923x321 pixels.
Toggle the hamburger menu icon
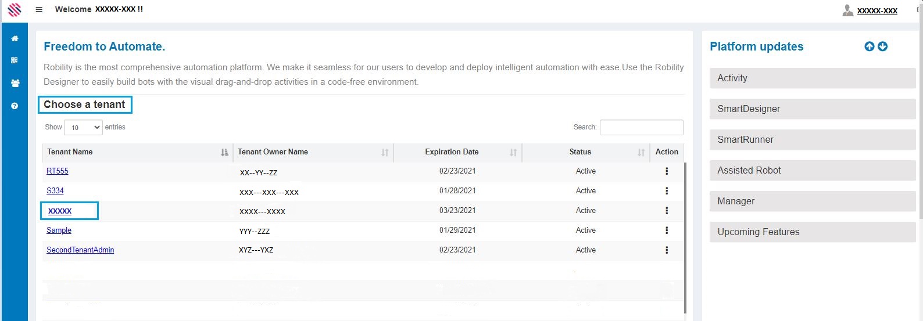[39, 9]
